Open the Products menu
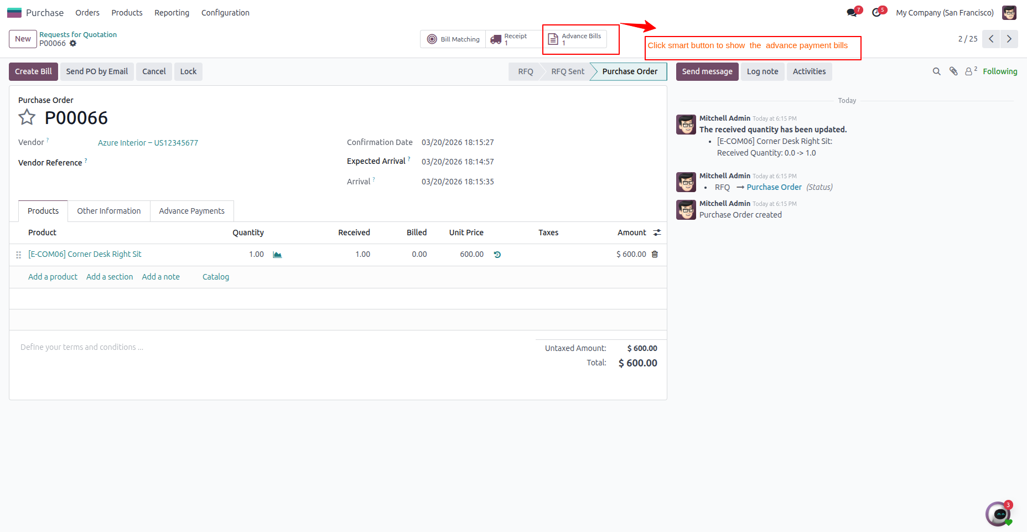 click(127, 13)
